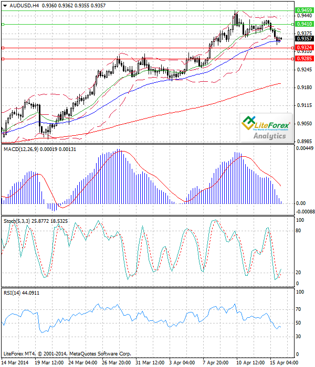315x367 pixels.
Task: Click the RSI(14) indicator label
Action: pyautogui.click(x=13, y=292)
